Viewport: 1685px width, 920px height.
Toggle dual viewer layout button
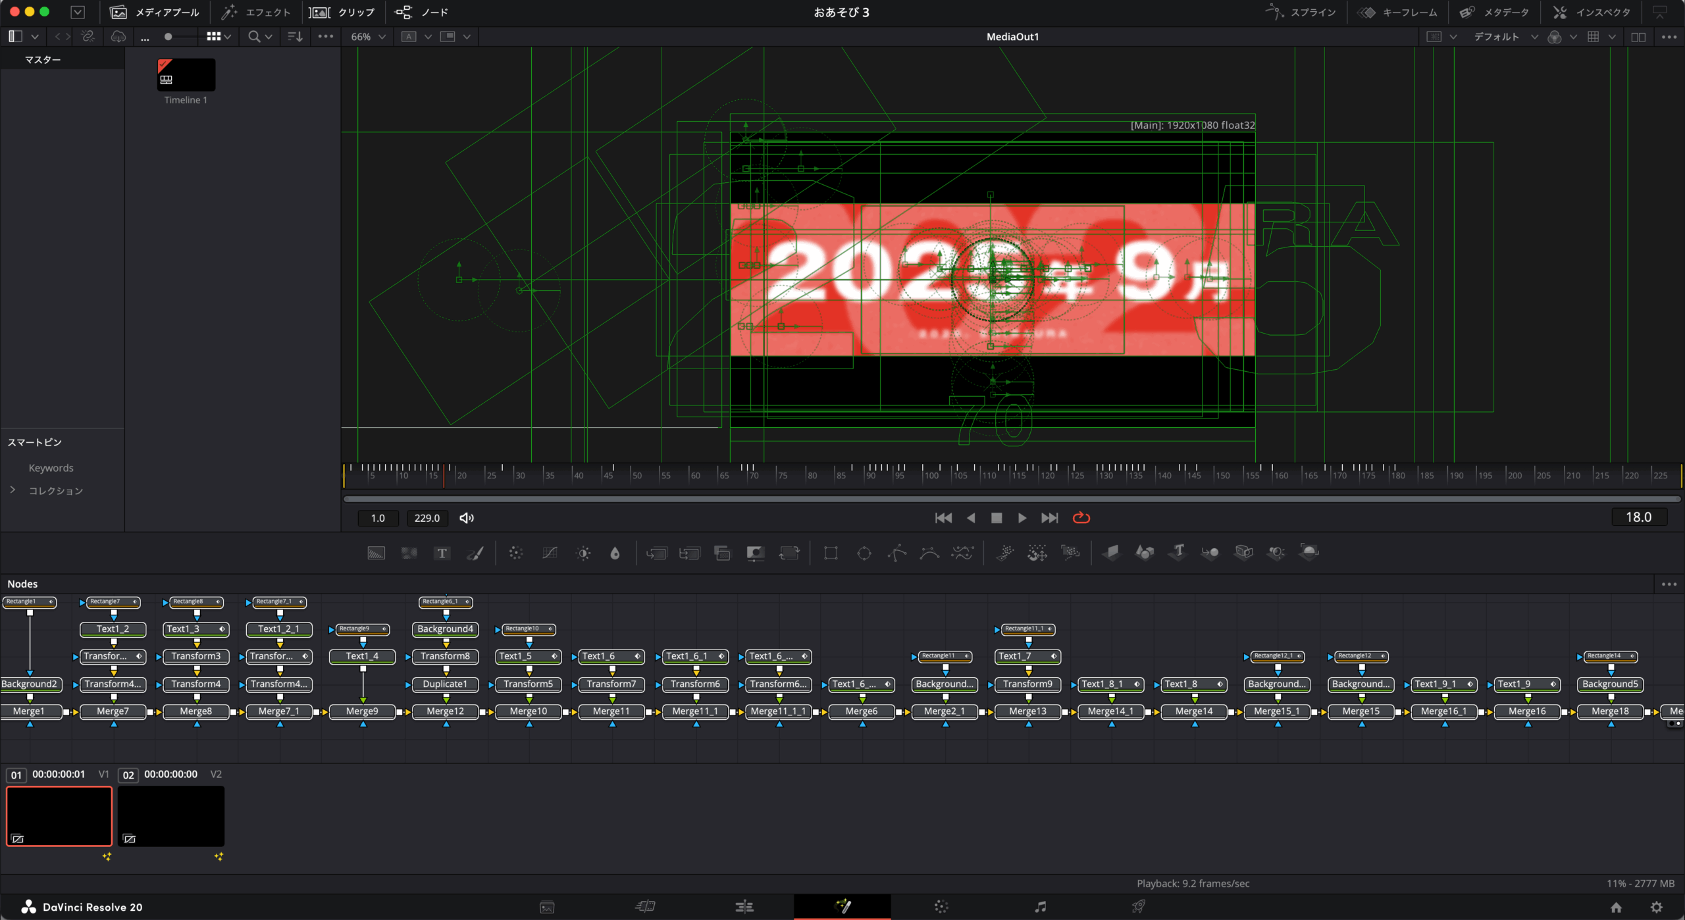(x=1638, y=37)
